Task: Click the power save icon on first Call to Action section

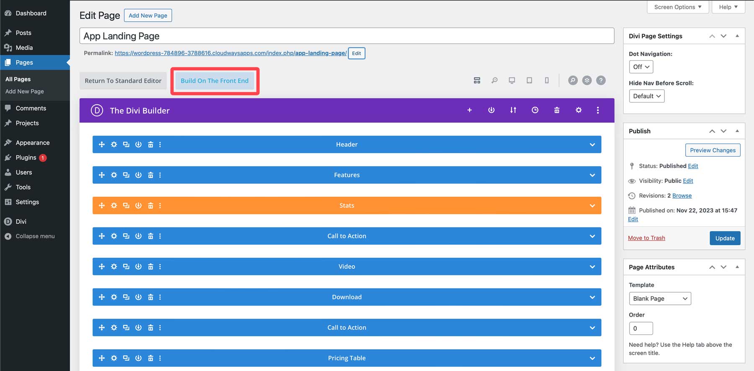Action: pos(138,236)
